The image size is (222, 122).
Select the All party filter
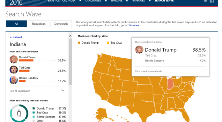pos(16,24)
